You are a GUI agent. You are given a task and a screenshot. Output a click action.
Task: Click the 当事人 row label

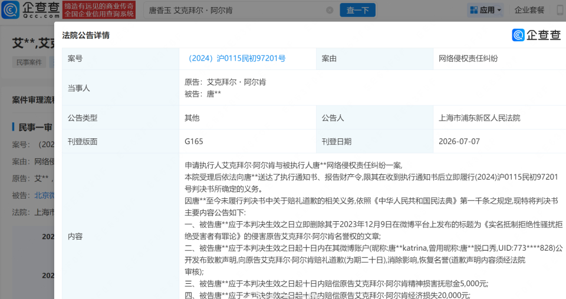click(78, 88)
